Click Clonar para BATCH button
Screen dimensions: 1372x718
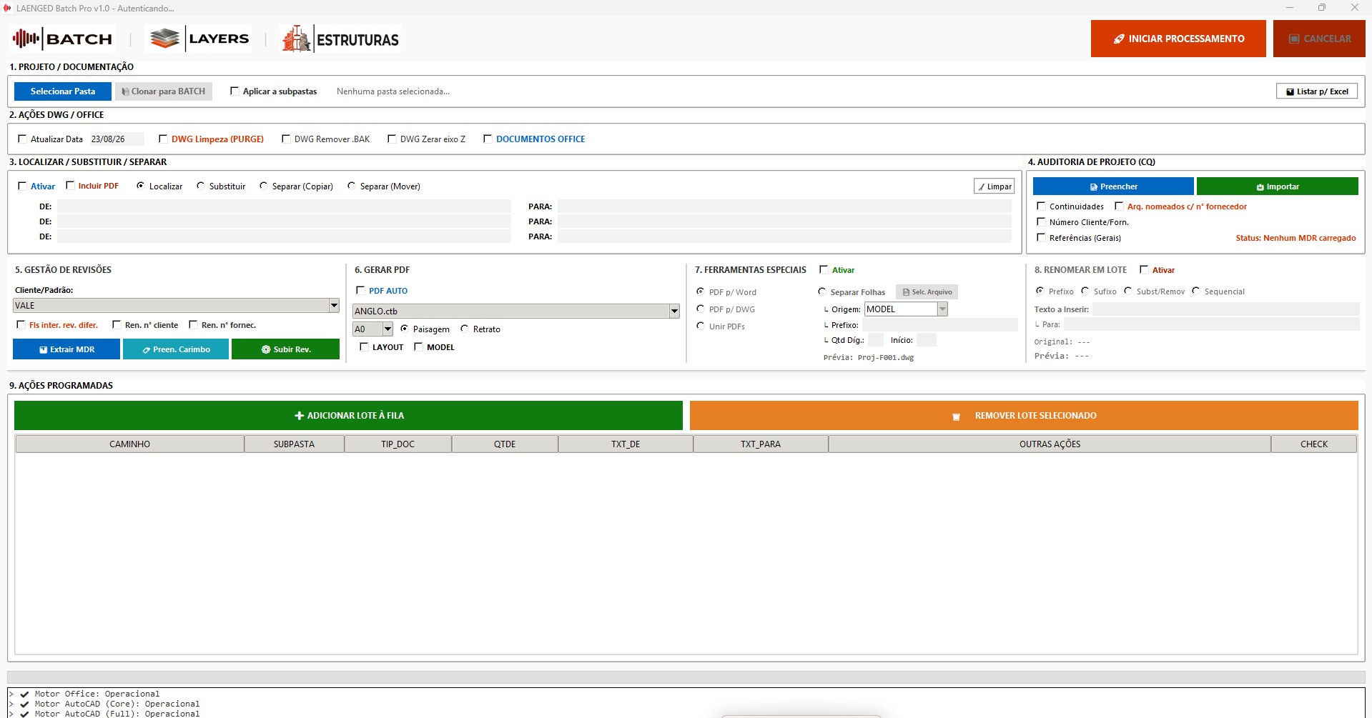pyautogui.click(x=164, y=91)
